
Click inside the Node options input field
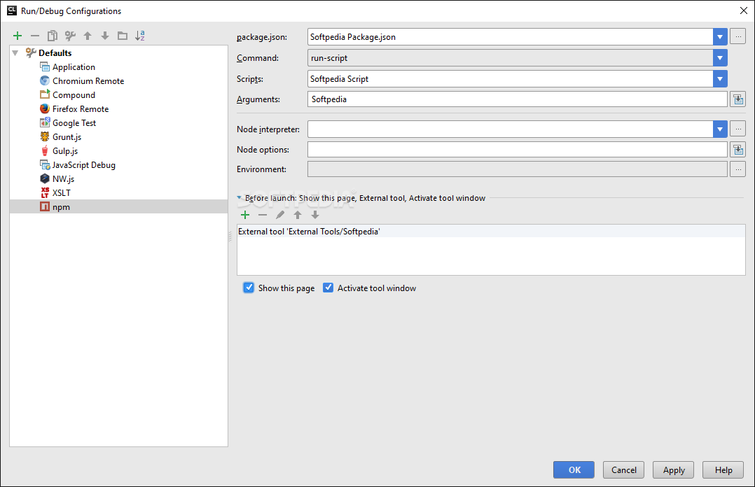(x=517, y=150)
